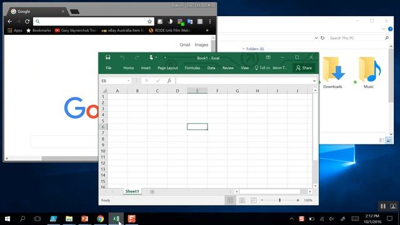Confirm the formula entry checkmark icon
The image size is (400, 225).
pyautogui.click(x=158, y=81)
